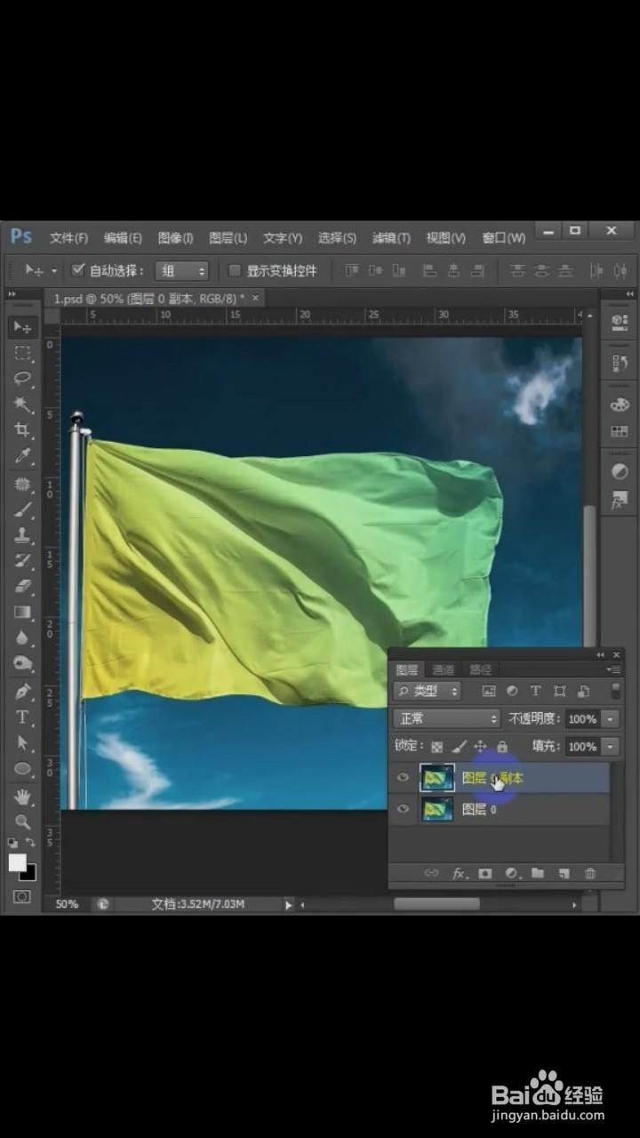
Task: Select the Move tool
Action: [22, 327]
